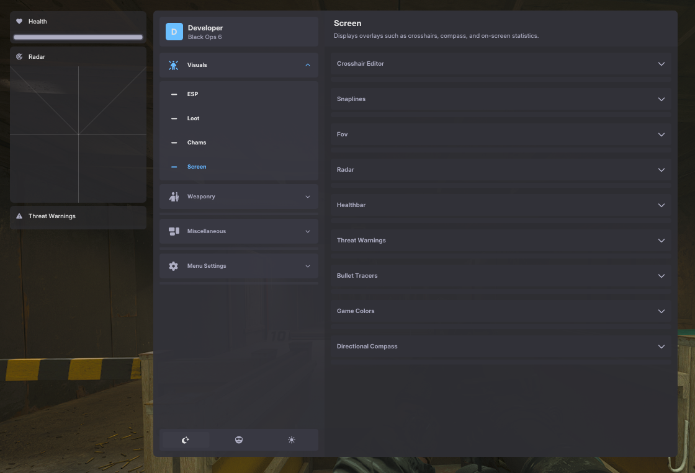The image size is (695, 473).
Task: Collapse the Visuals menu chevron
Action: pyautogui.click(x=307, y=65)
